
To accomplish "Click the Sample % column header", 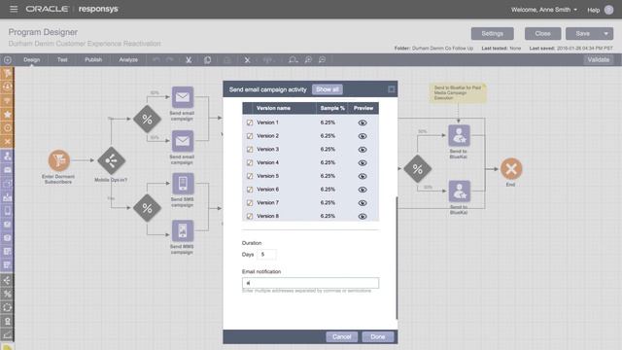I will coord(332,108).
